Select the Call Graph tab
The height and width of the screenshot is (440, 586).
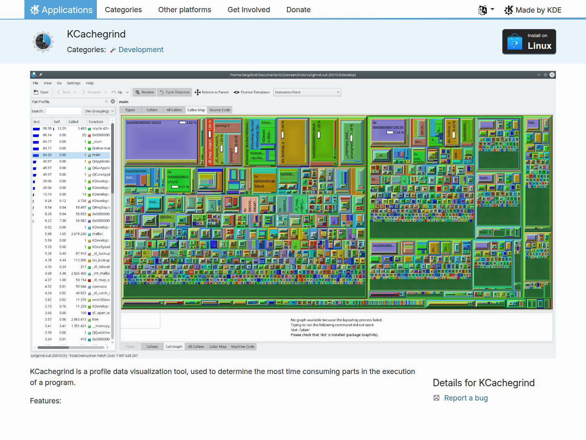(x=174, y=347)
